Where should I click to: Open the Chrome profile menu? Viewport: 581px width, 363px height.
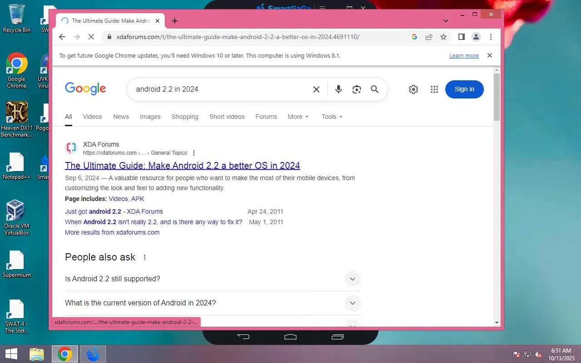476,37
